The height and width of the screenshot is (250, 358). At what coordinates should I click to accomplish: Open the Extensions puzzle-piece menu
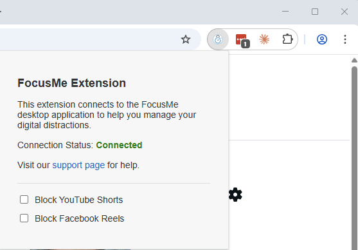click(x=287, y=39)
